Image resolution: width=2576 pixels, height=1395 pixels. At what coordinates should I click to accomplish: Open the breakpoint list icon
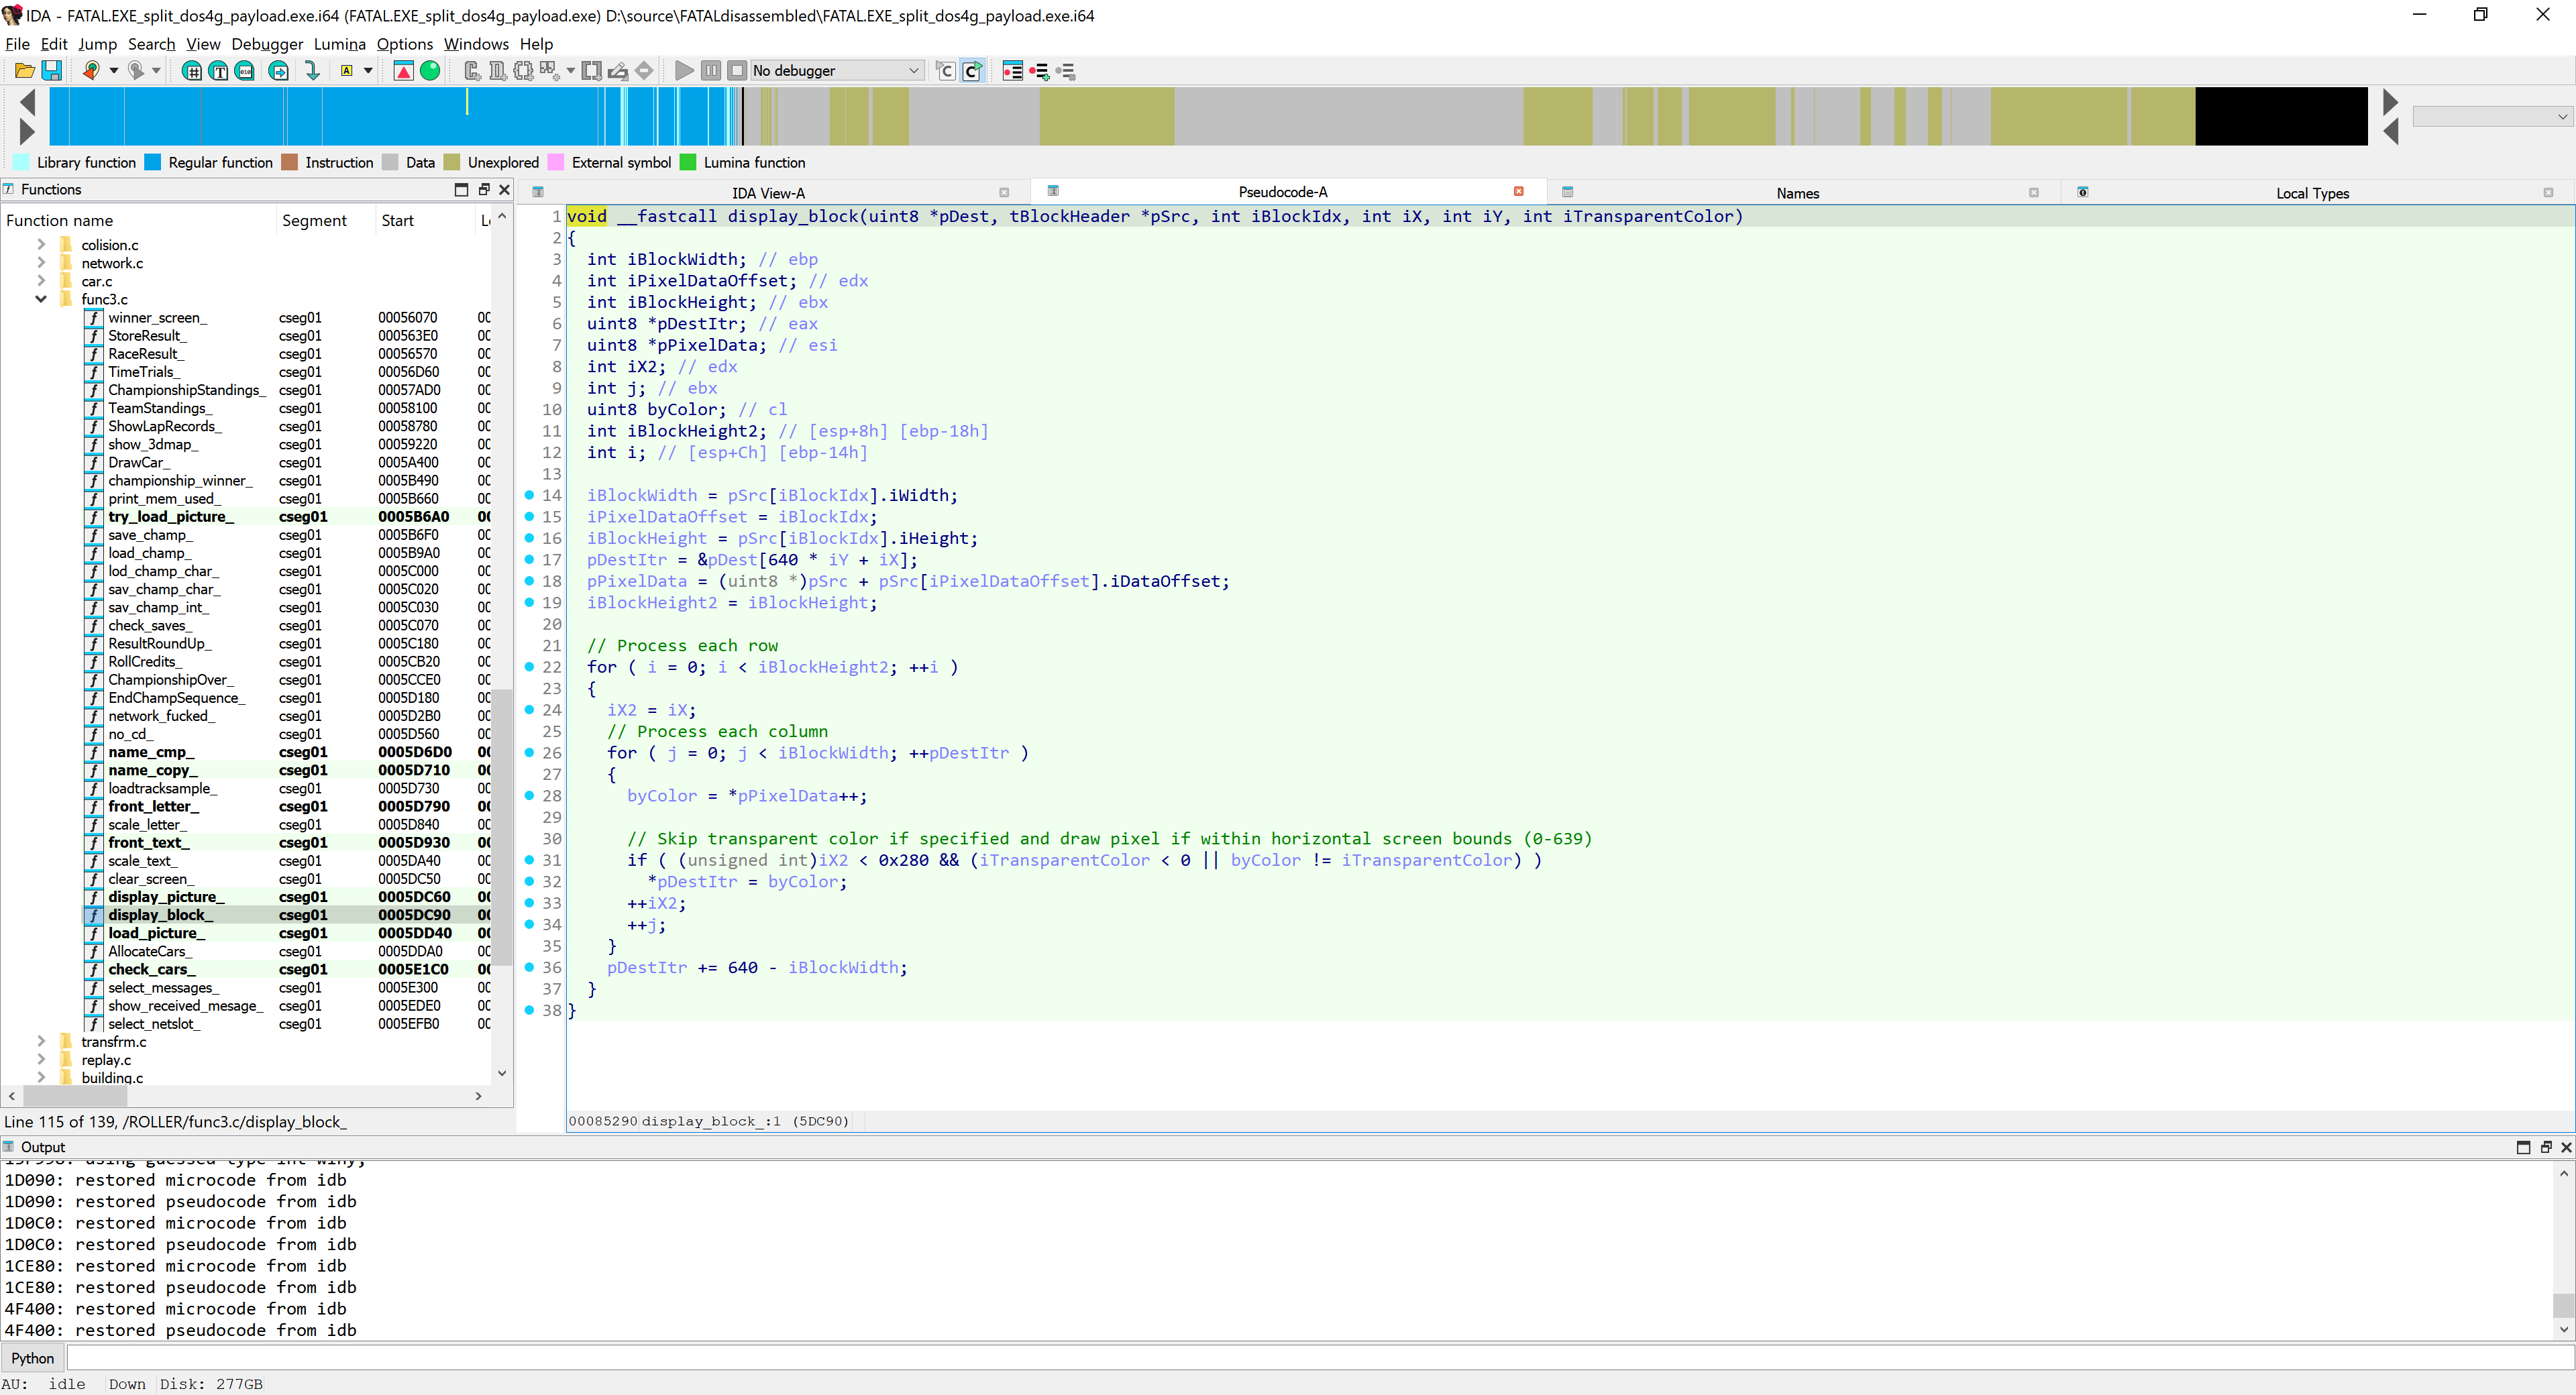1012,70
